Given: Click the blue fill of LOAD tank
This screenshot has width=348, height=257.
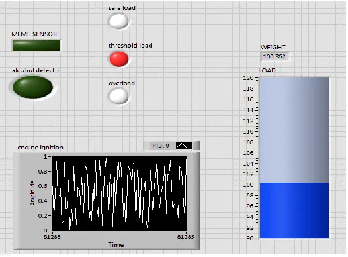Looking at the screenshot, I should coord(294,211).
